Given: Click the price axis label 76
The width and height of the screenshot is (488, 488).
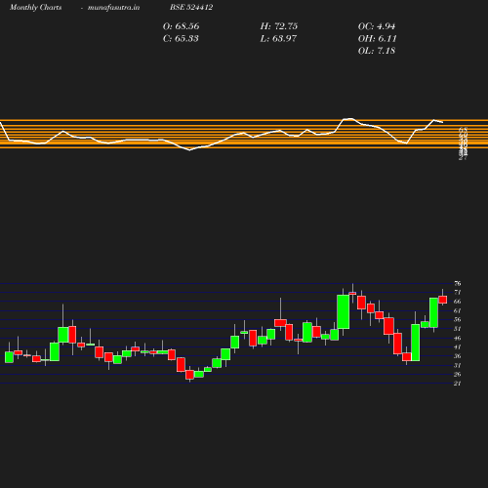Looking at the screenshot, I should [x=458, y=283].
